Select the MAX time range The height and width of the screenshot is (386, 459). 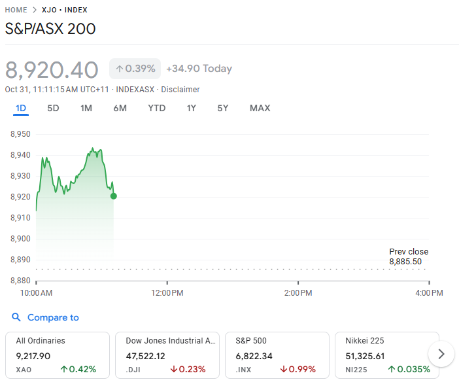click(x=260, y=108)
